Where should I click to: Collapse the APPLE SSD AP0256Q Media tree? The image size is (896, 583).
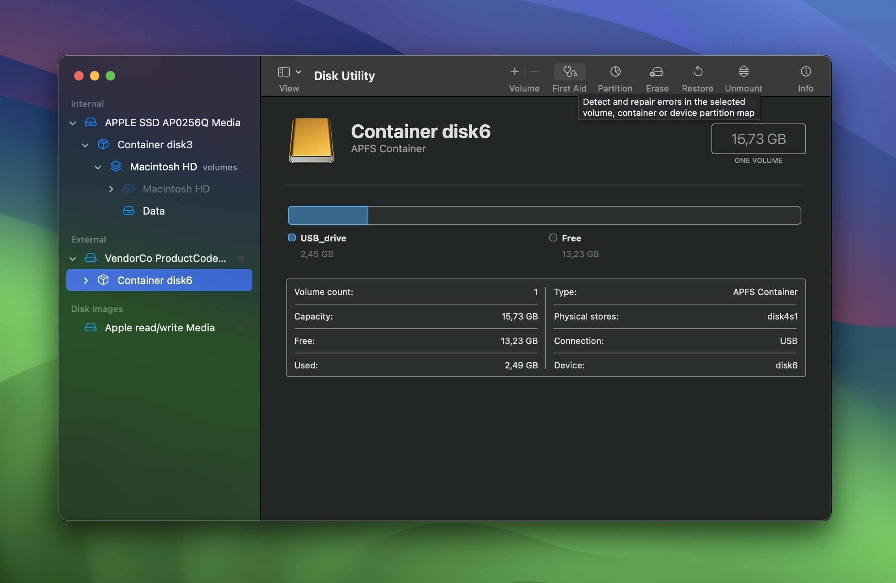click(73, 123)
